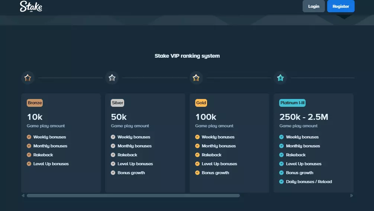Click Silver Rakeback check icon
This screenshot has height=211, width=374.
pyautogui.click(x=113, y=155)
